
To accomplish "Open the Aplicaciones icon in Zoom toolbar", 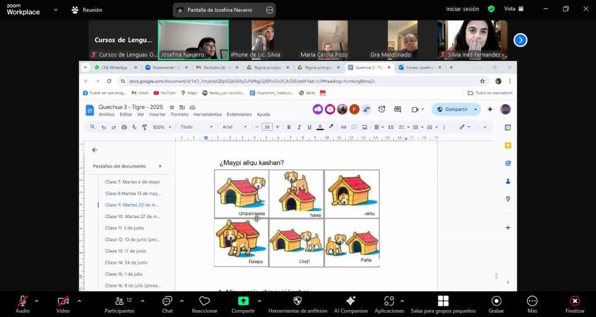I will [389, 301].
